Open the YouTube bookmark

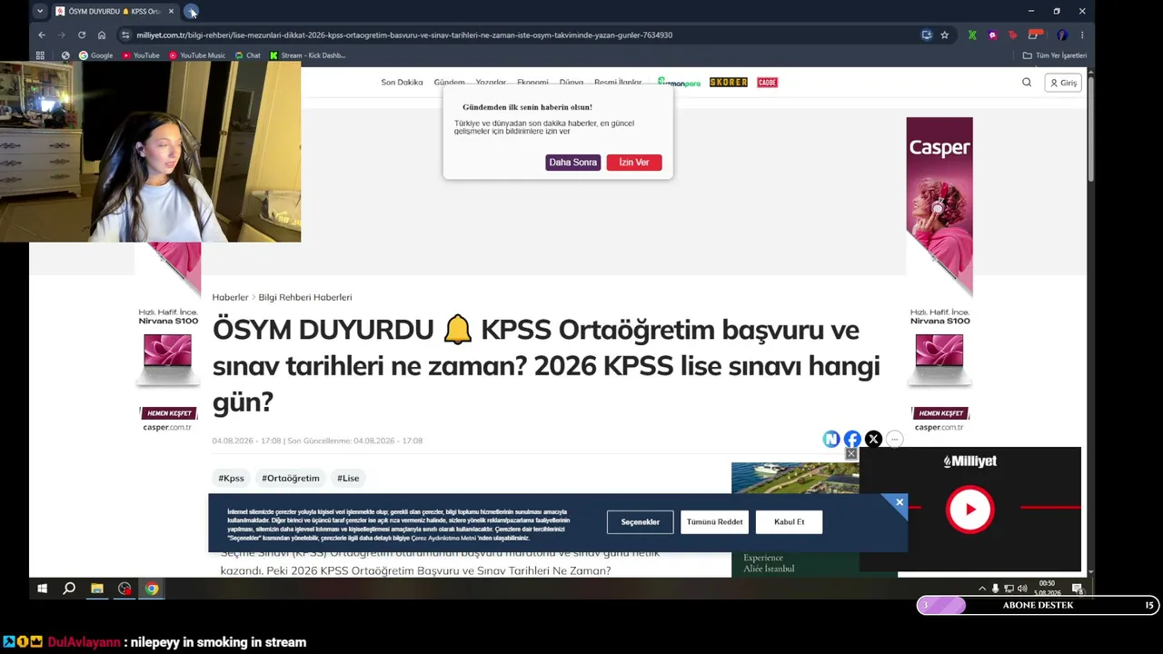[x=140, y=55]
